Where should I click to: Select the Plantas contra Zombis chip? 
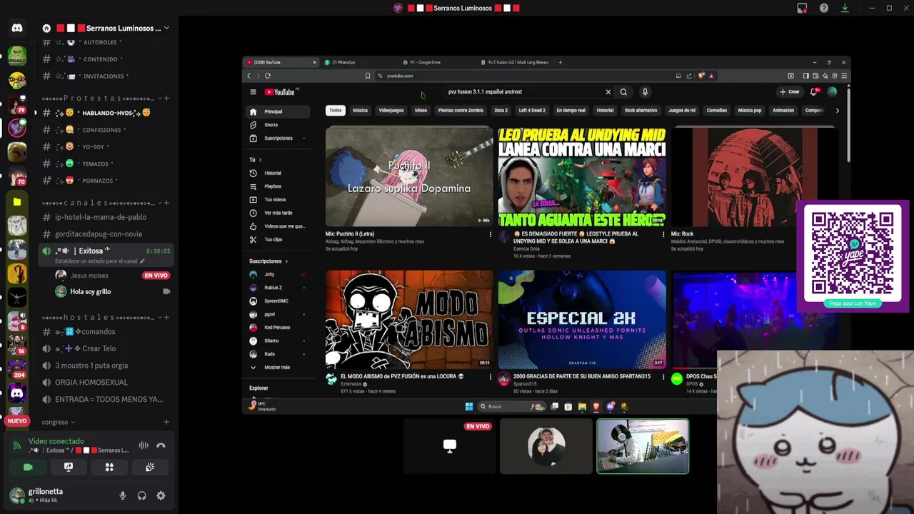click(461, 111)
